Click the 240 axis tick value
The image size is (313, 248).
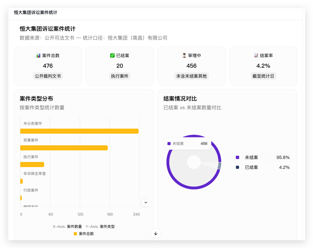click(x=137, y=214)
